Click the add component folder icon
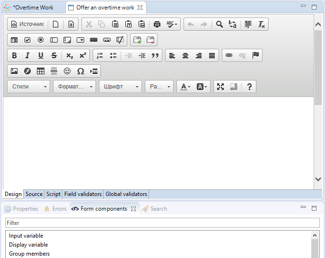 (137, 40)
